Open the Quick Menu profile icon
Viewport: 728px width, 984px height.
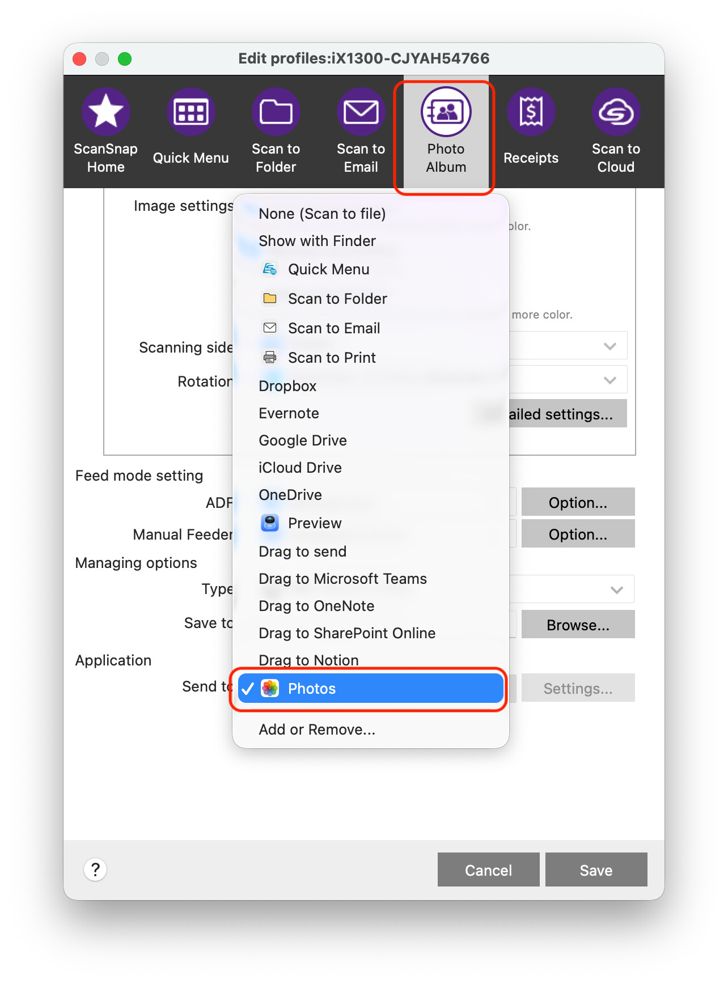191,112
